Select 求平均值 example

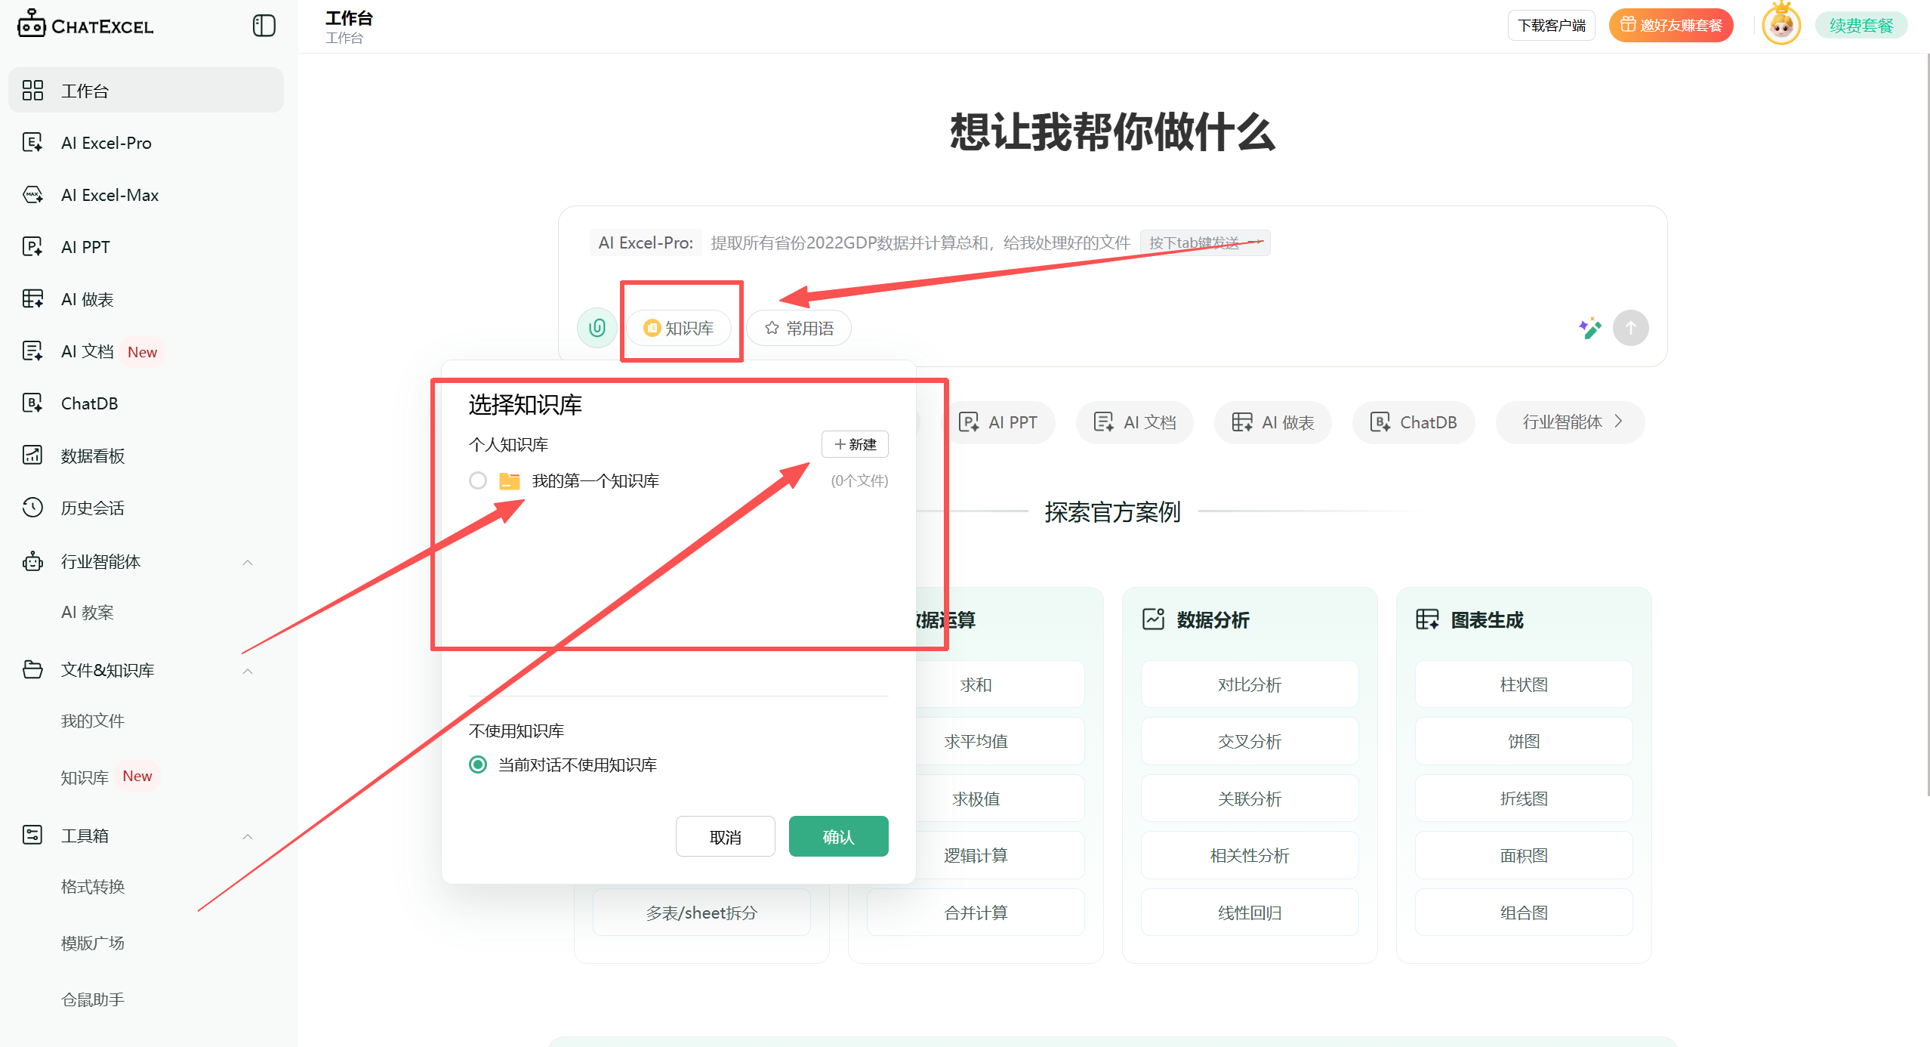pos(1000,741)
